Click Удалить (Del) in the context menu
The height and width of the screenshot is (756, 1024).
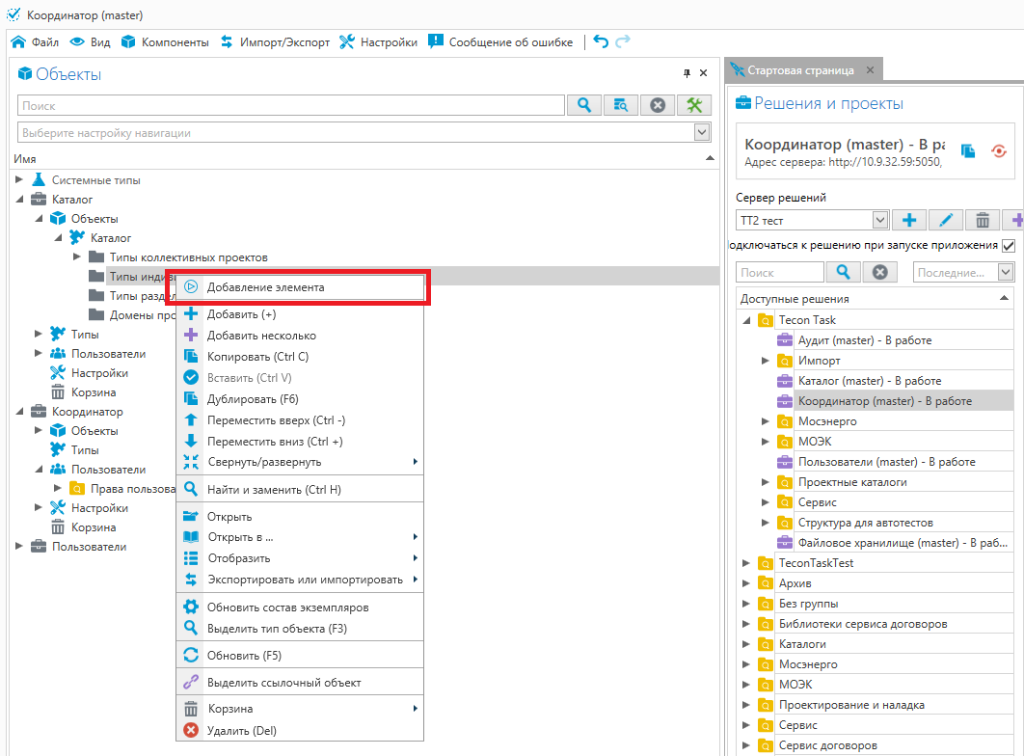[x=241, y=730]
